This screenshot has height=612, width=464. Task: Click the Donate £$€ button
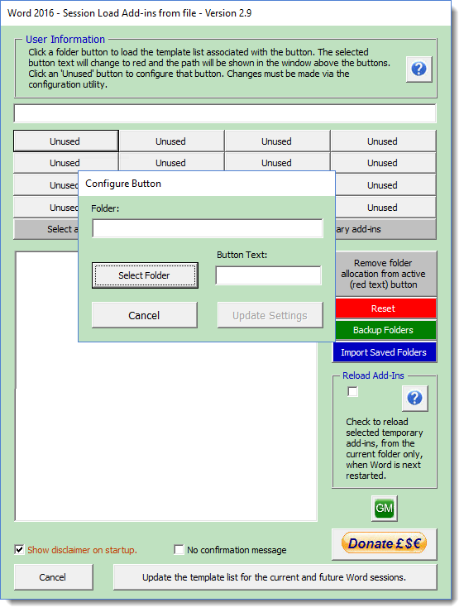[385, 543]
